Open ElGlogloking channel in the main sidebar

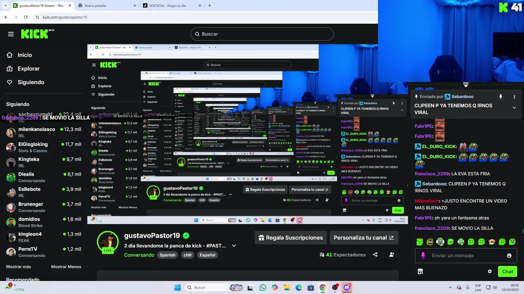(x=44, y=147)
